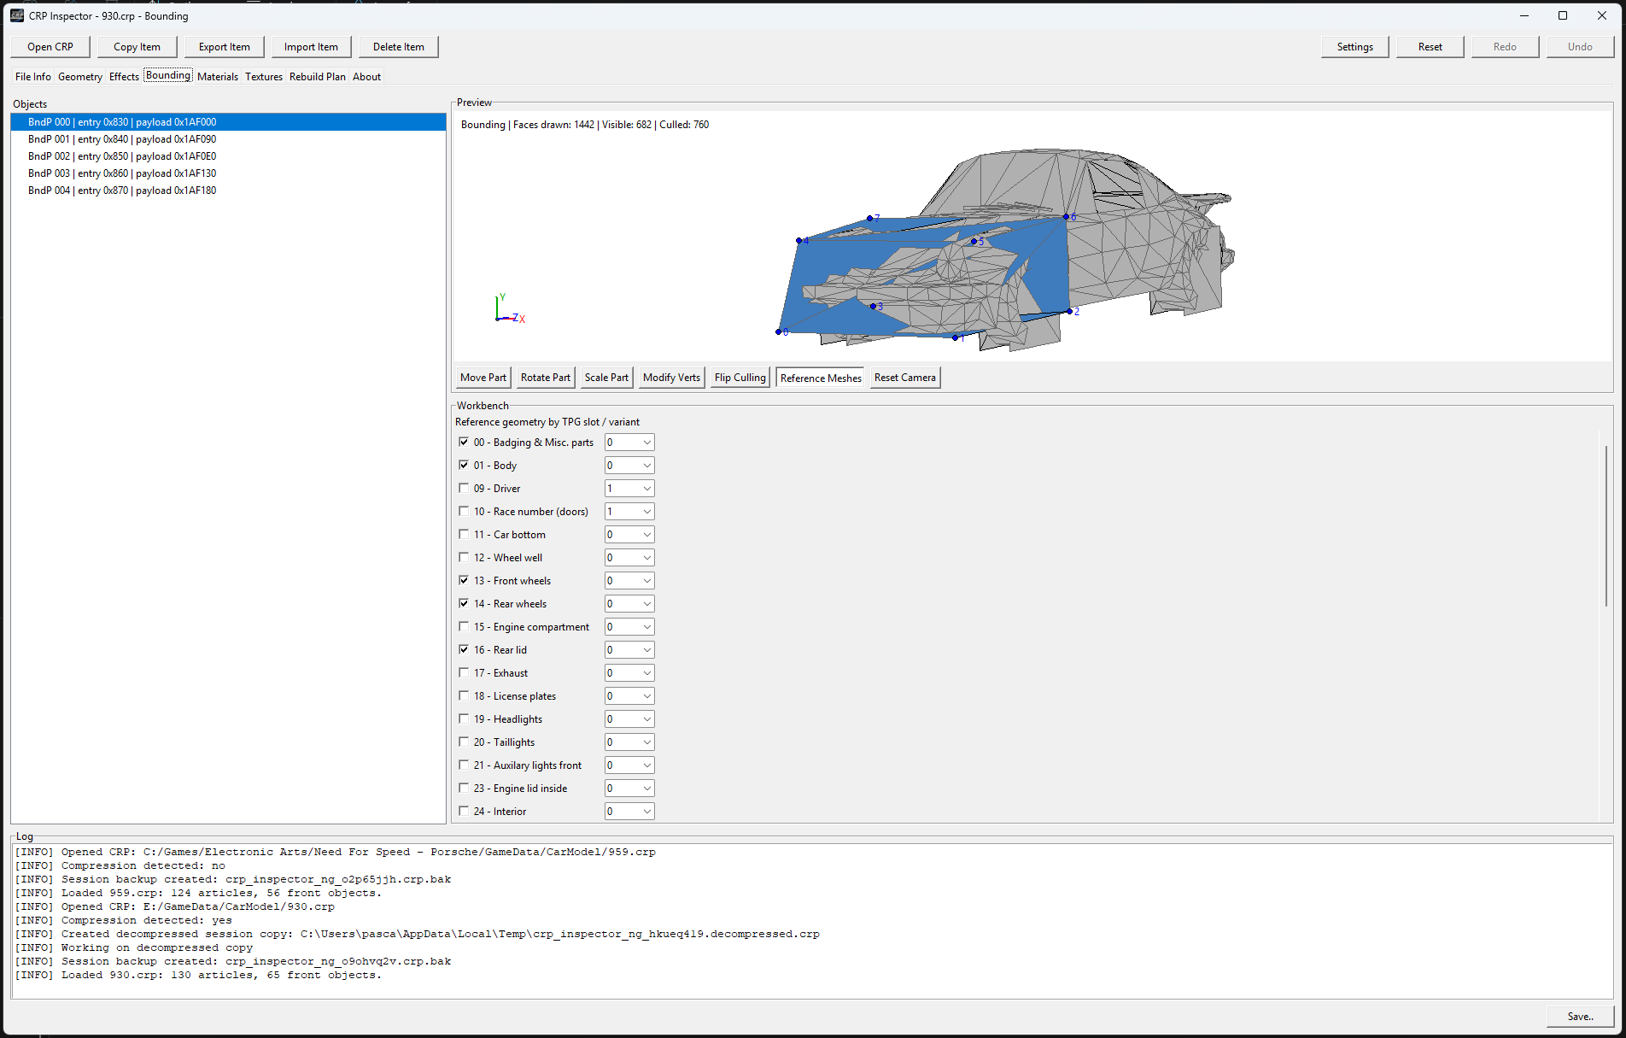Click vertex handle 6 in the preview

pos(1066,217)
